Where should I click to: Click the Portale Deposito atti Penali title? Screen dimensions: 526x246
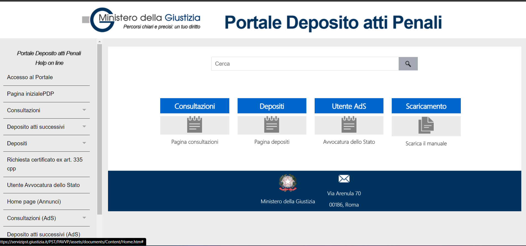coord(333,22)
